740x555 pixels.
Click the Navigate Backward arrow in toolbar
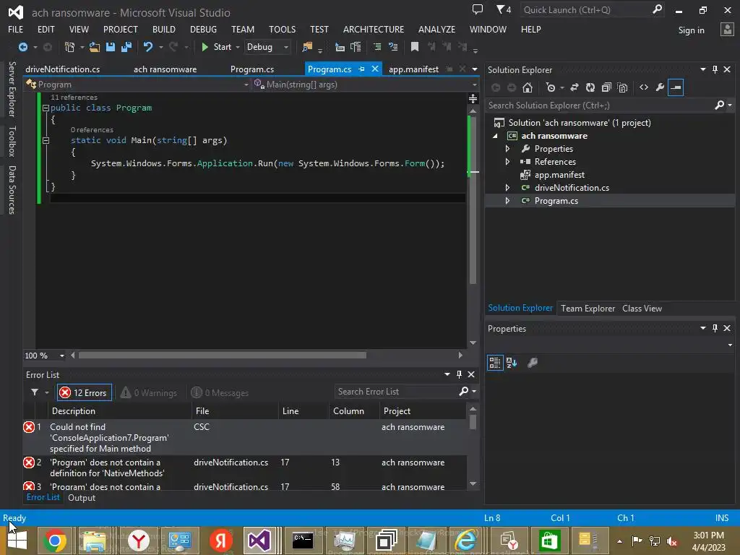point(22,47)
